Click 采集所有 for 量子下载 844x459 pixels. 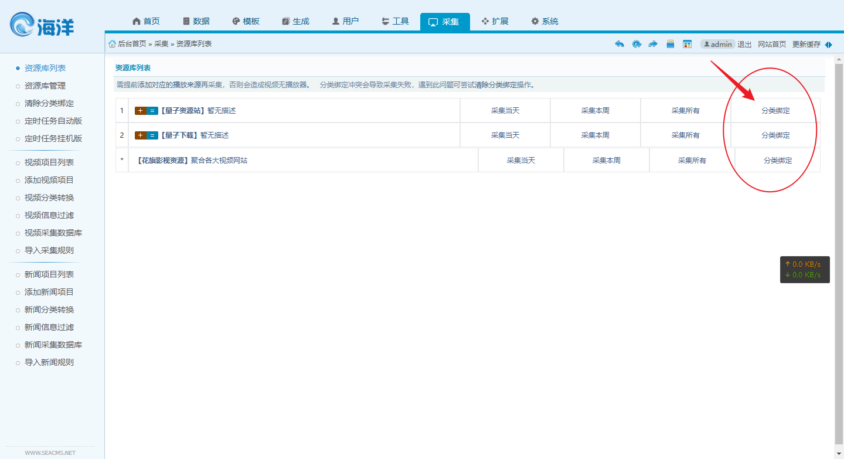pos(685,135)
